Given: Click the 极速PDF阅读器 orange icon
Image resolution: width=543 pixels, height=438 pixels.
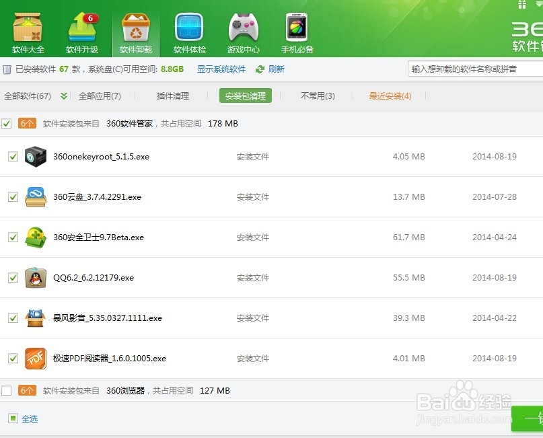Looking at the screenshot, I should (36, 359).
